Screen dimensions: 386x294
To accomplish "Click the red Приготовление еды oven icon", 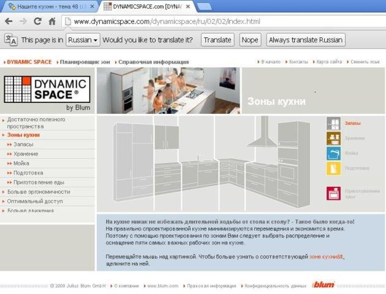I will (x=333, y=194).
